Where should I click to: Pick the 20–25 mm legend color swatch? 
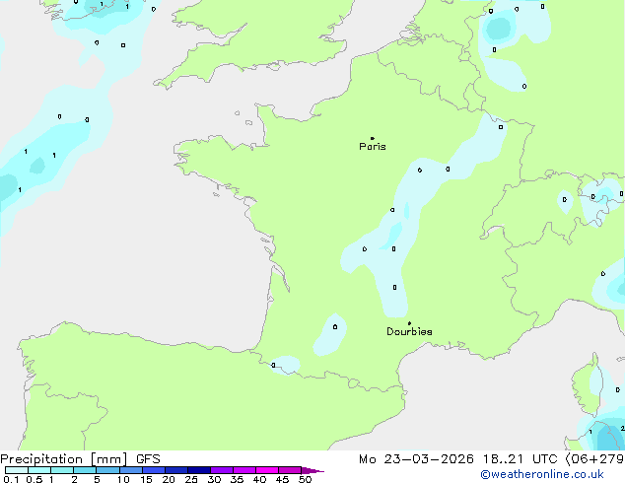click(176, 470)
